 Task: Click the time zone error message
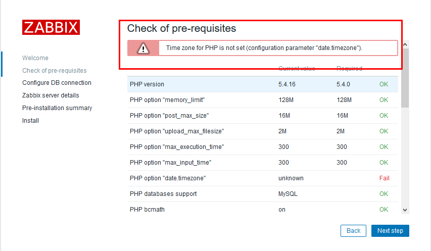[264, 48]
